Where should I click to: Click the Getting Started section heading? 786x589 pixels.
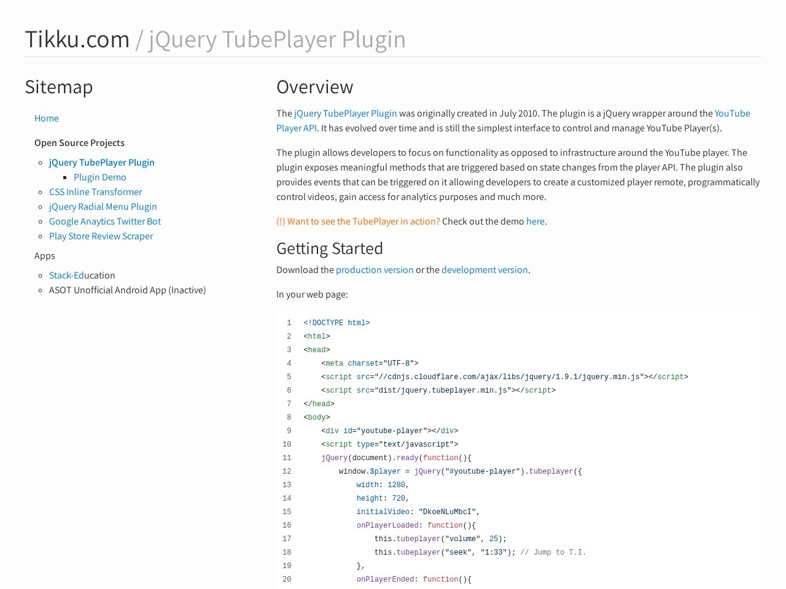(330, 248)
